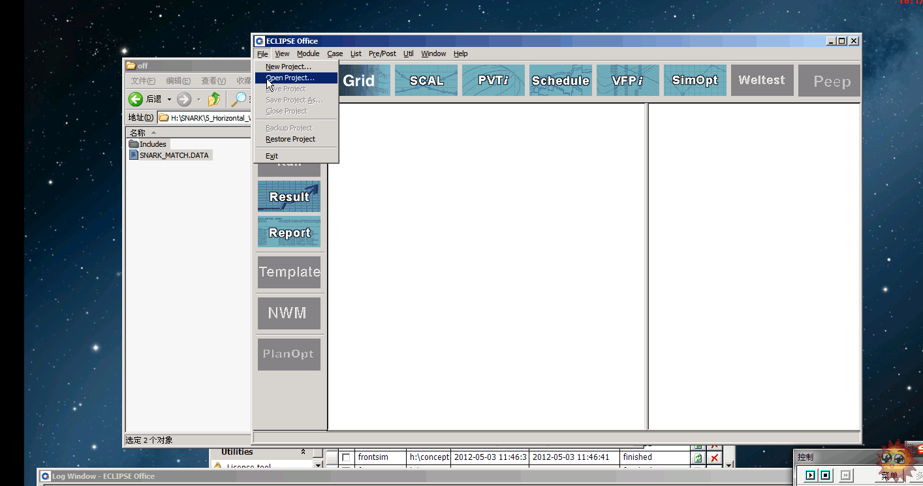The width and height of the screenshot is (923, 486).
Task: Close the File menu via File
Action: point(262,53)
